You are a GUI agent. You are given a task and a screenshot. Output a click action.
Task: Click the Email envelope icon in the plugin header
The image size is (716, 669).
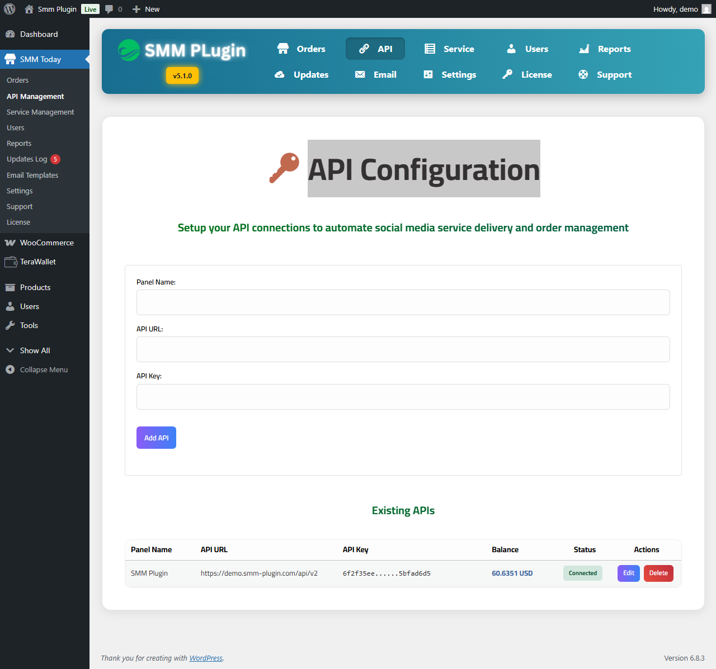point(360,74)
